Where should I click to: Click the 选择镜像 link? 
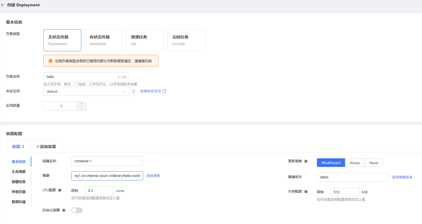pos(153,176)
